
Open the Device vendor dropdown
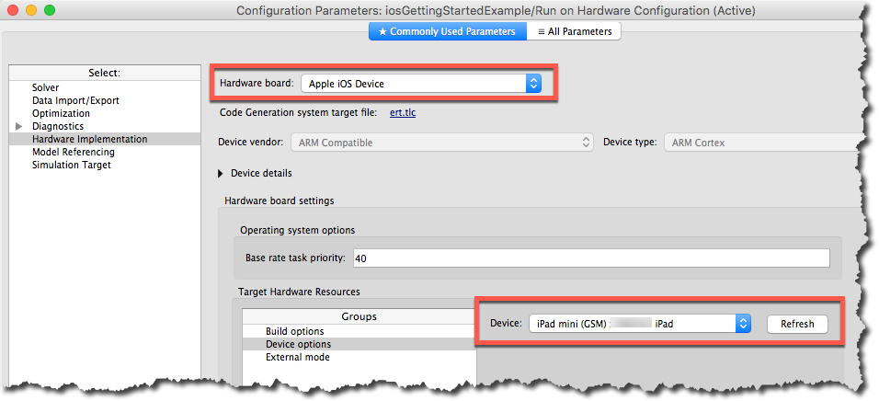pos(442,143)
